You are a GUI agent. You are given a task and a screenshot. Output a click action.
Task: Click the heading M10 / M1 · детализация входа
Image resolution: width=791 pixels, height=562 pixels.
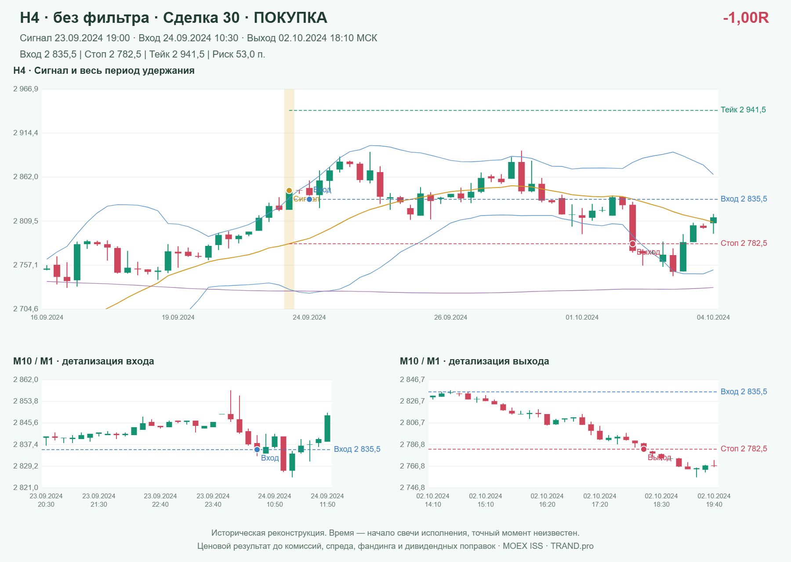83,361
